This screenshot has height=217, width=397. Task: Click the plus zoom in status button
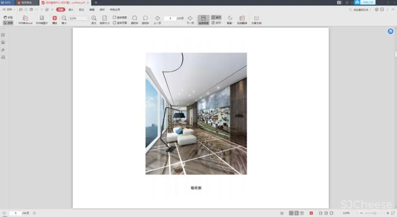387,213
